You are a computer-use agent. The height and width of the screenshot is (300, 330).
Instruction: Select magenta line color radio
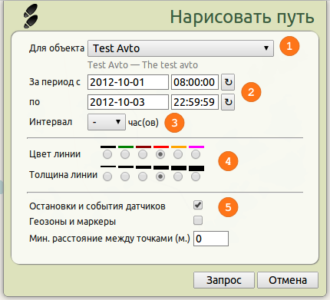click(x=196, y=154)
